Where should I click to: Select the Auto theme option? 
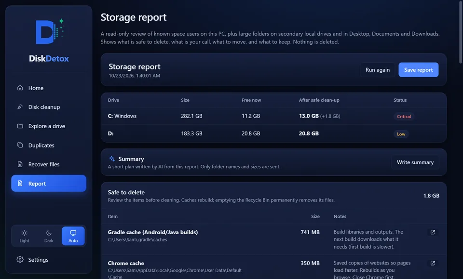(73, 236)
